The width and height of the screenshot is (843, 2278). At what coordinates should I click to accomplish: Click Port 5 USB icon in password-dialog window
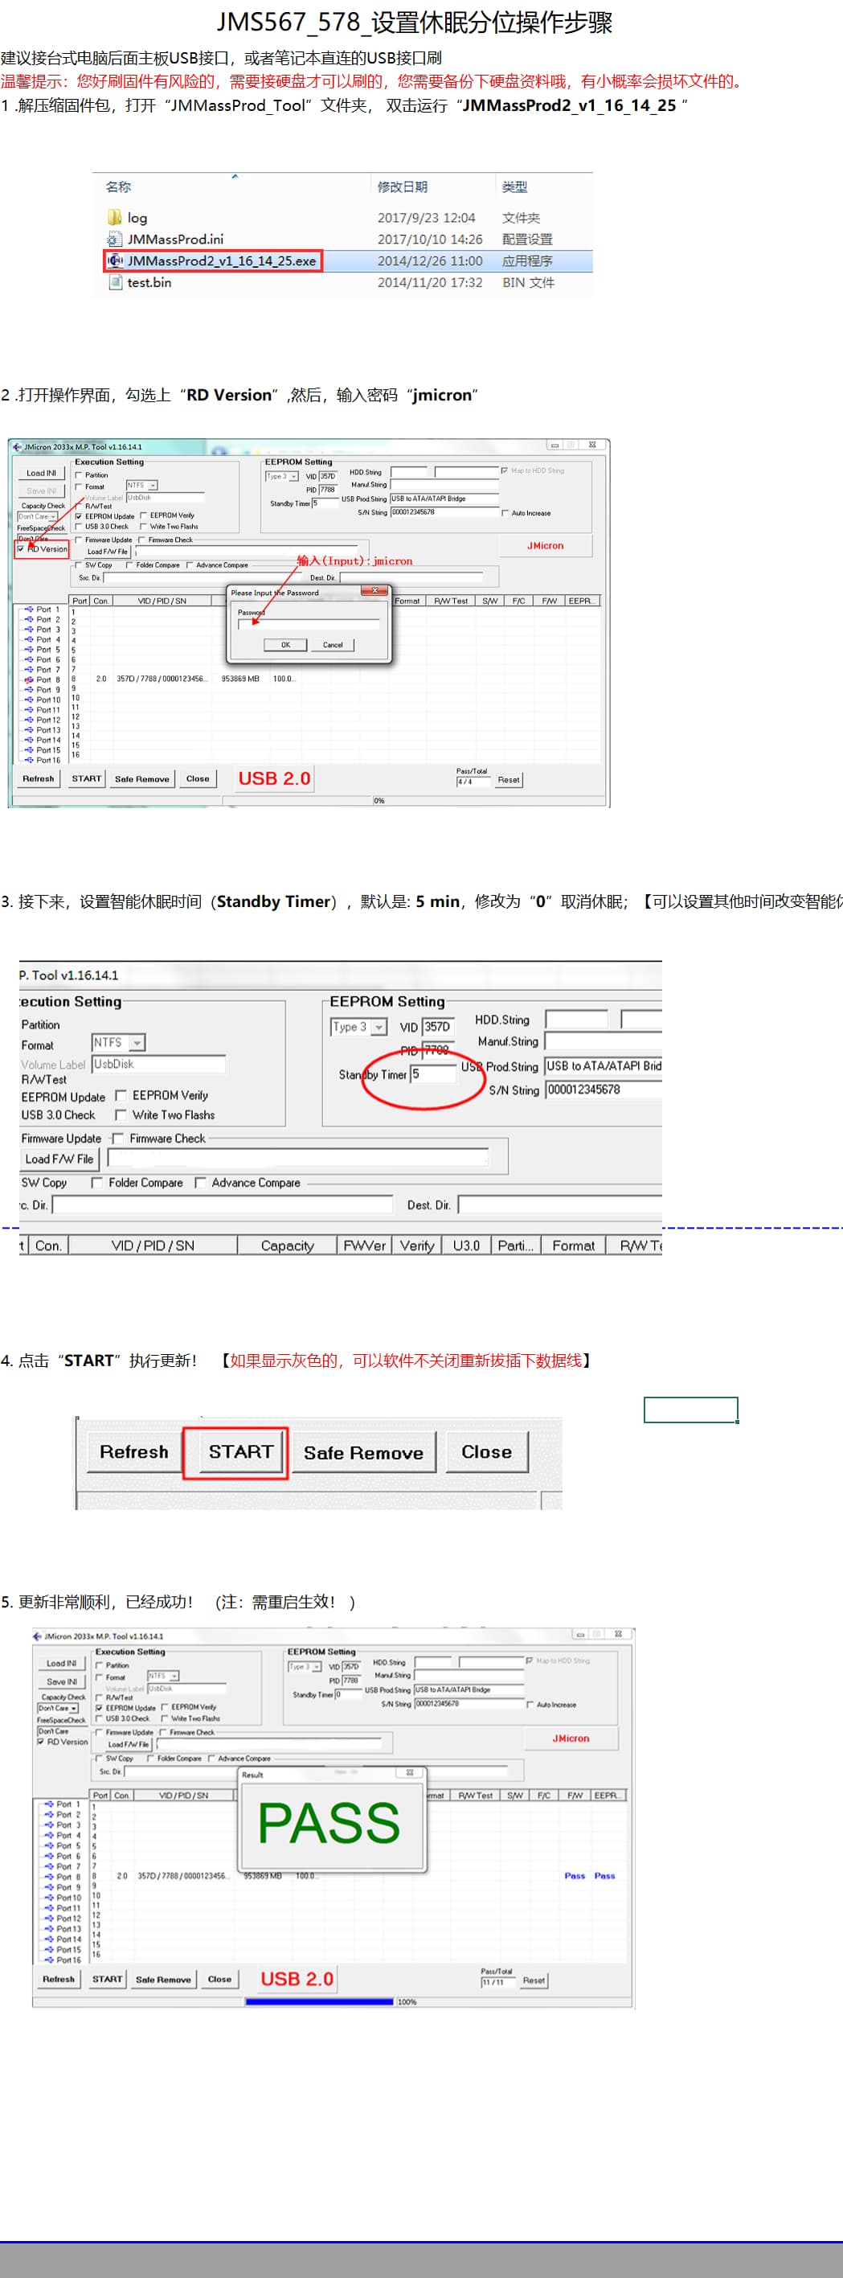[x=29, y=650]
